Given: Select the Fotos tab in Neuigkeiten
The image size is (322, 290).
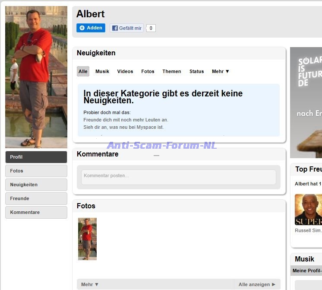Looking at the screenshot, I should [148, 71].
